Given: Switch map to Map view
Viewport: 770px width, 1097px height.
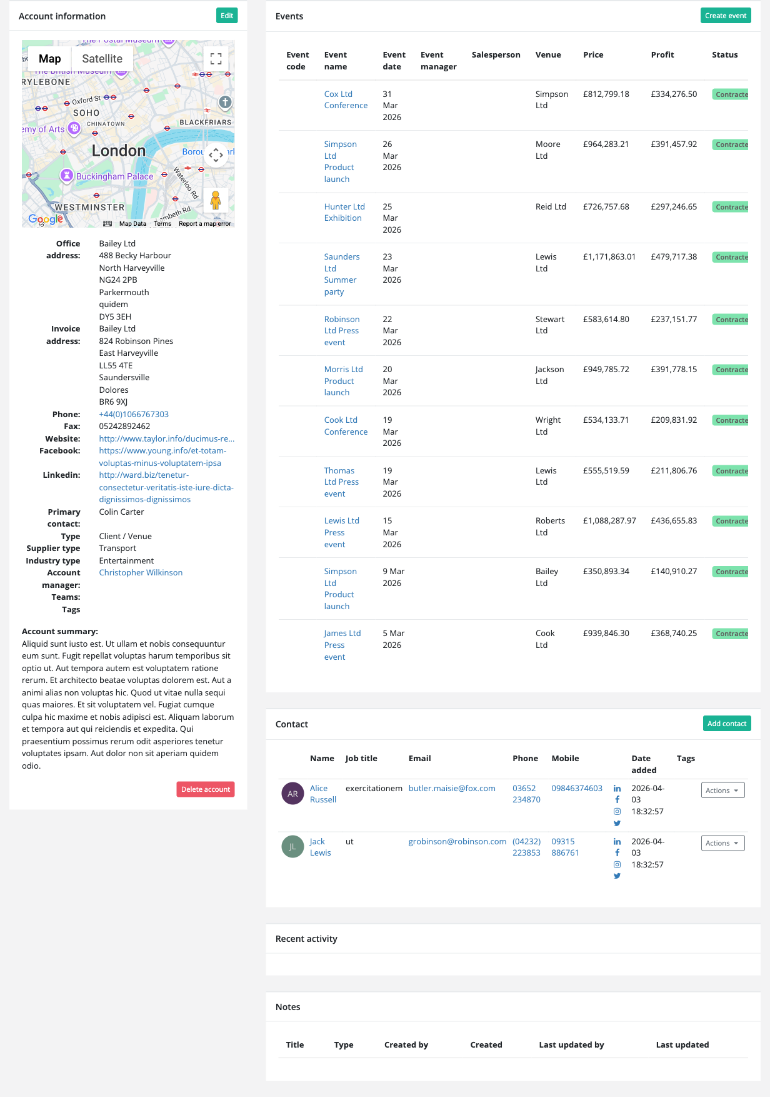Looking at the screenshot, I should pos(50,59).
